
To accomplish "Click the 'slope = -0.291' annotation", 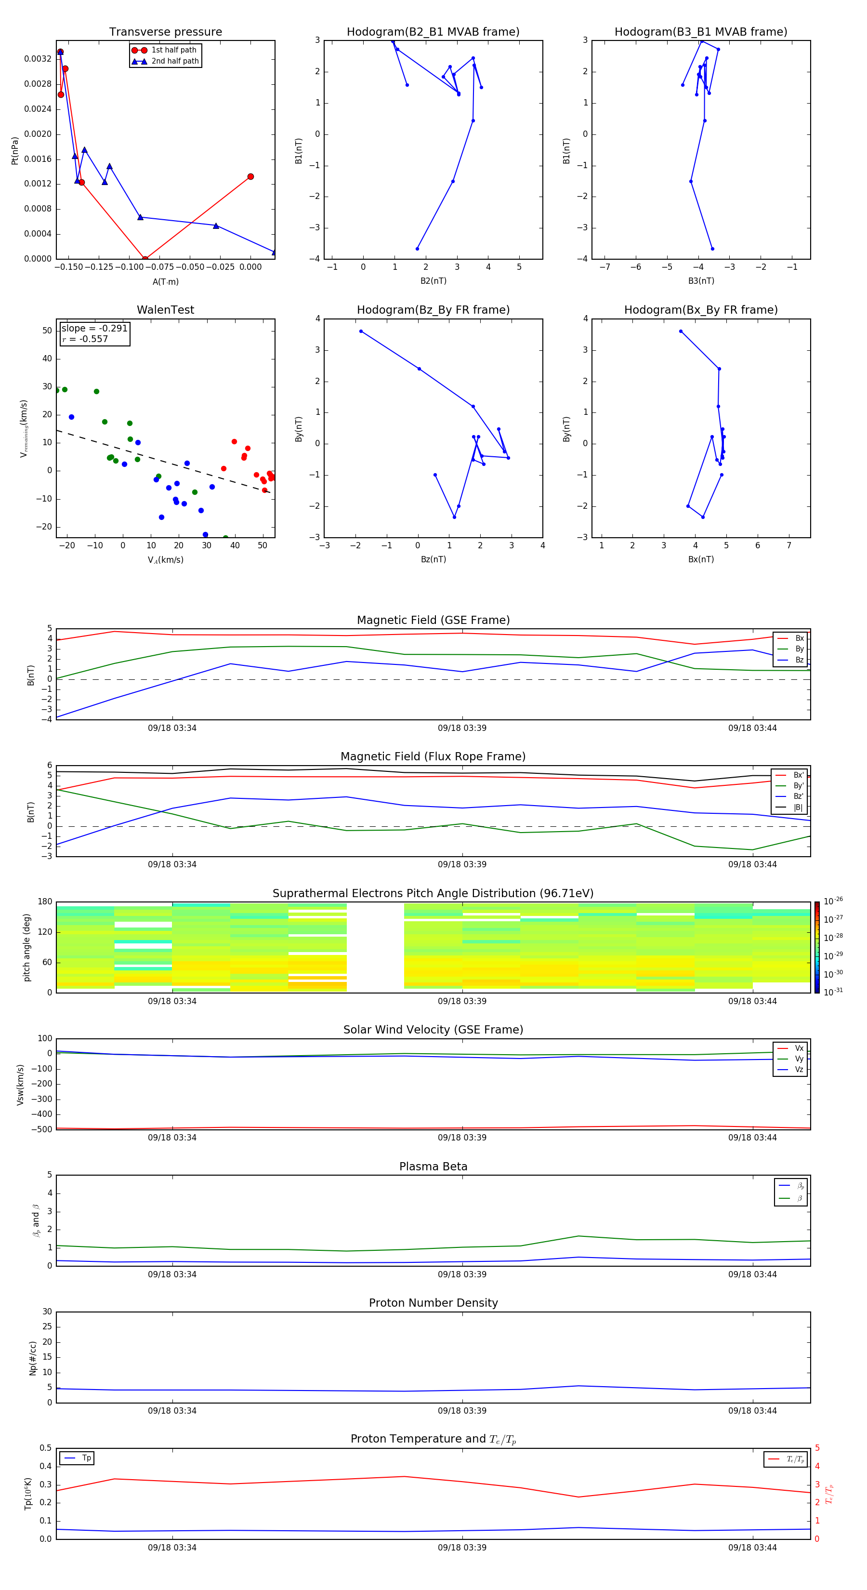I will click(x=94, y=329).
